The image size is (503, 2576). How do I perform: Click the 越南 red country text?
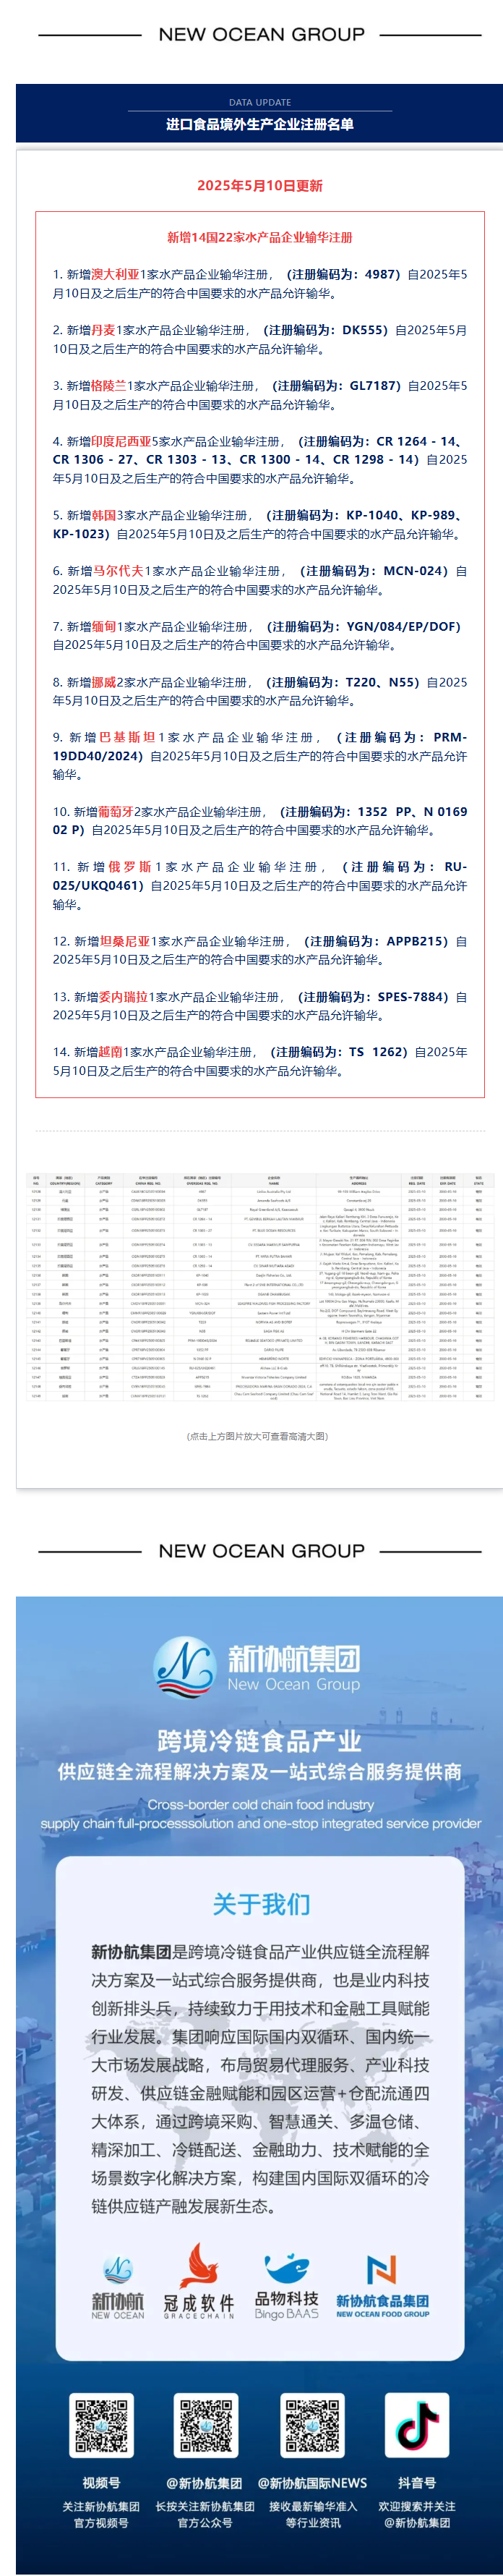coord(110,1052)
